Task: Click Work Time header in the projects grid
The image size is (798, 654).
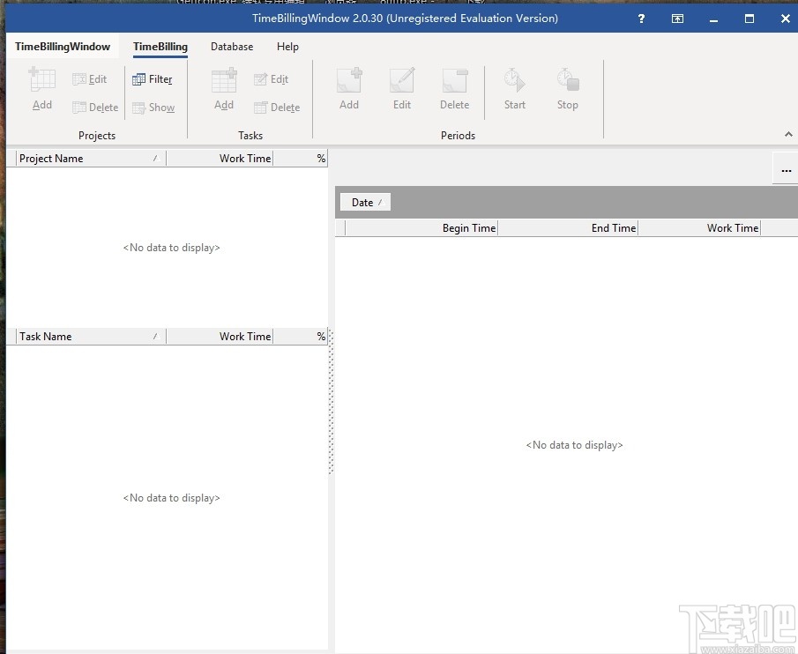Action: pos(220,158)
